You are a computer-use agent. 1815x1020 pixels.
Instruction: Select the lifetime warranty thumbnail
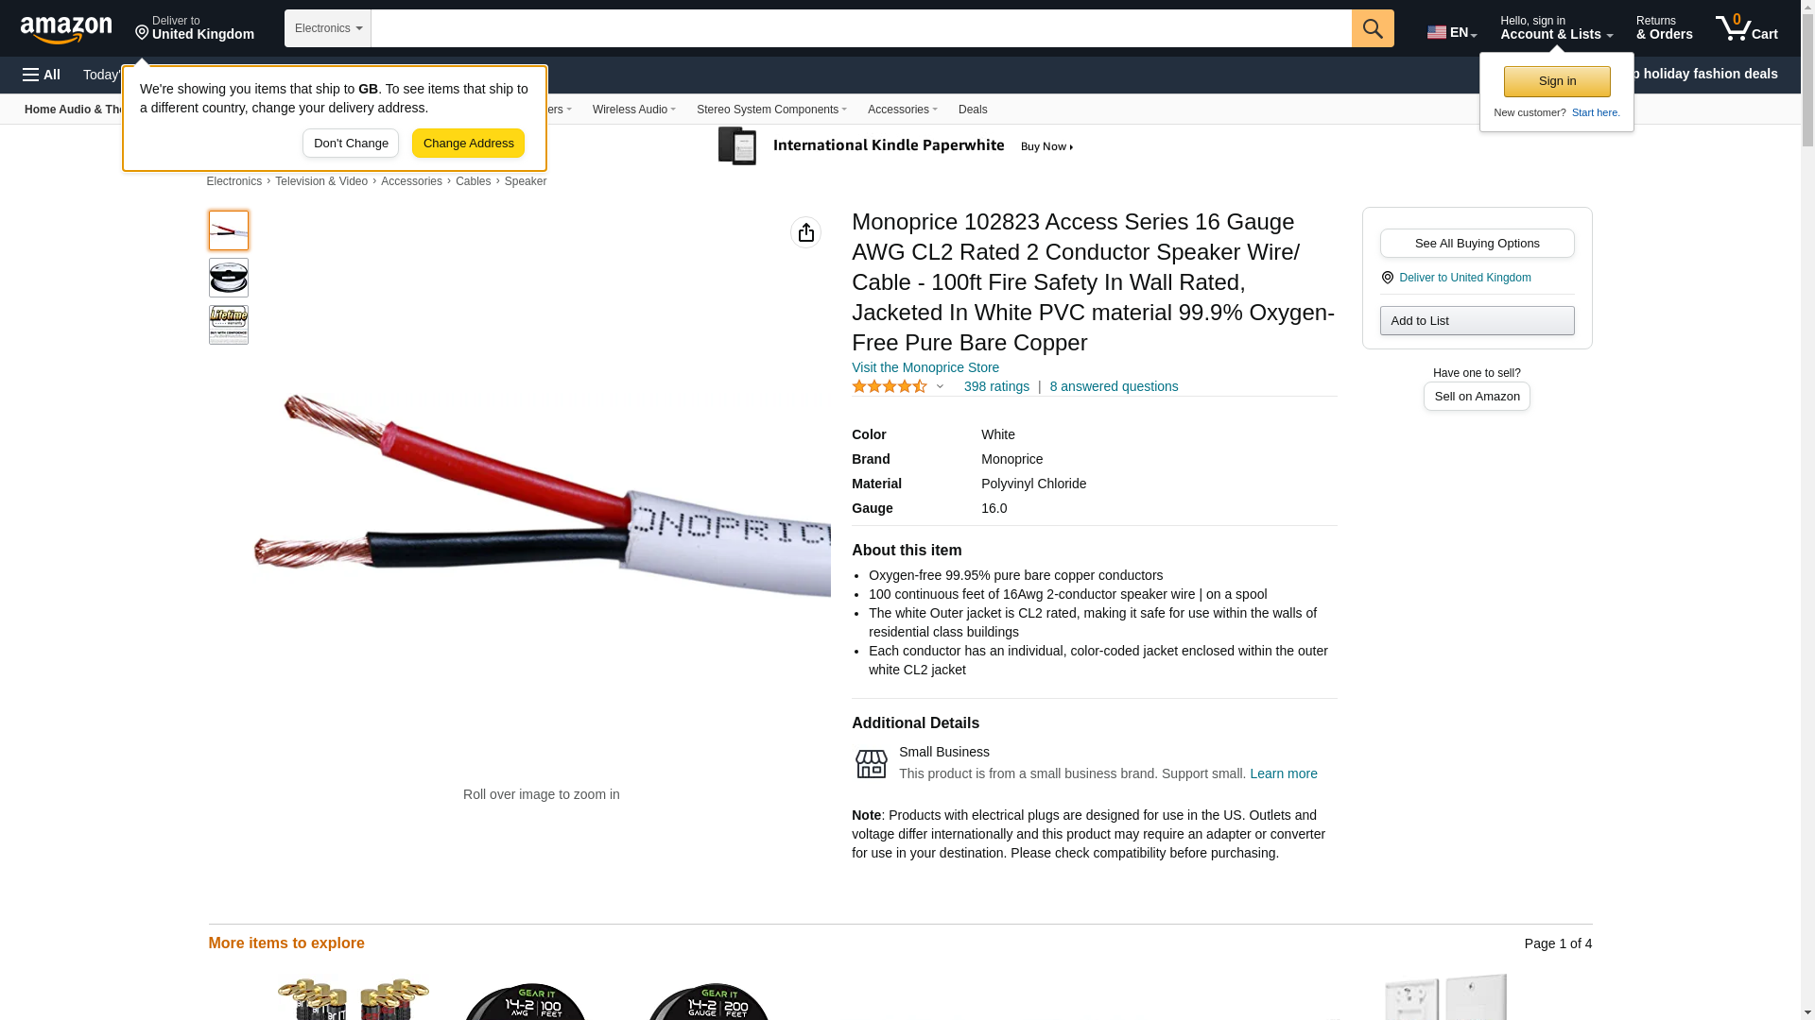(229, 325)
